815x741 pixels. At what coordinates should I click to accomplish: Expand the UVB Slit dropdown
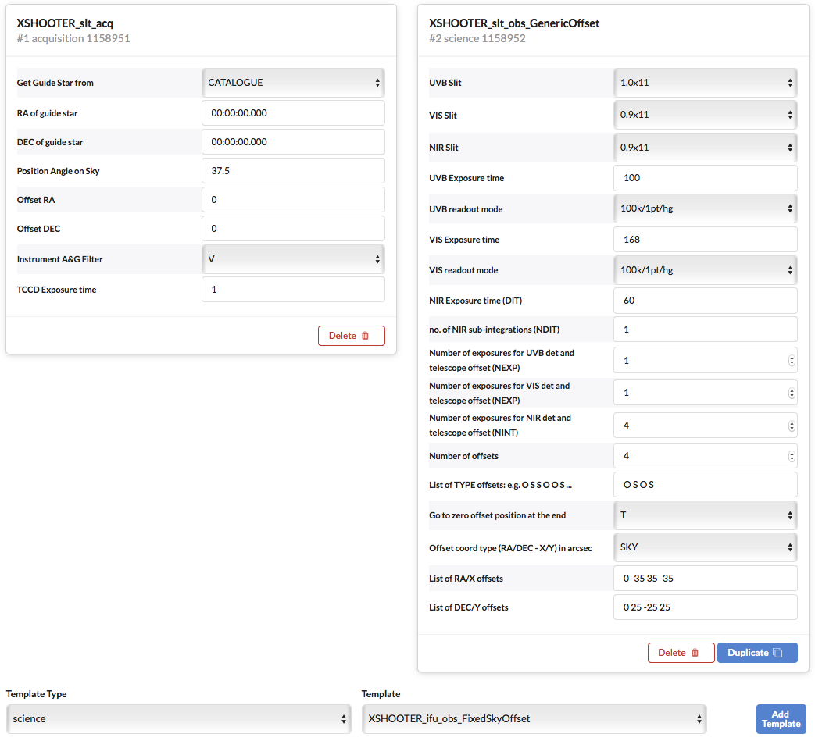pyautogui.click(x=705, y=83)
